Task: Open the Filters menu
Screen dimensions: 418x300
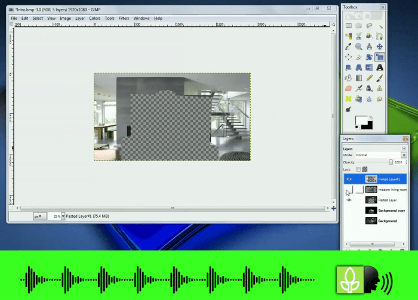Action: tap(124, 18)
